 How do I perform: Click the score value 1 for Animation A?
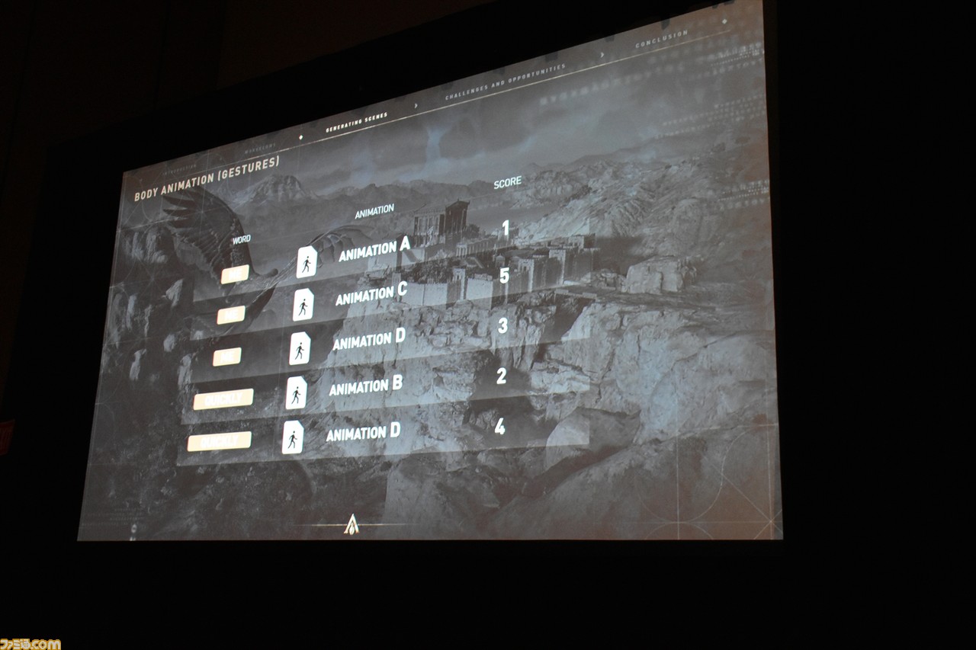tap(505, 228)
